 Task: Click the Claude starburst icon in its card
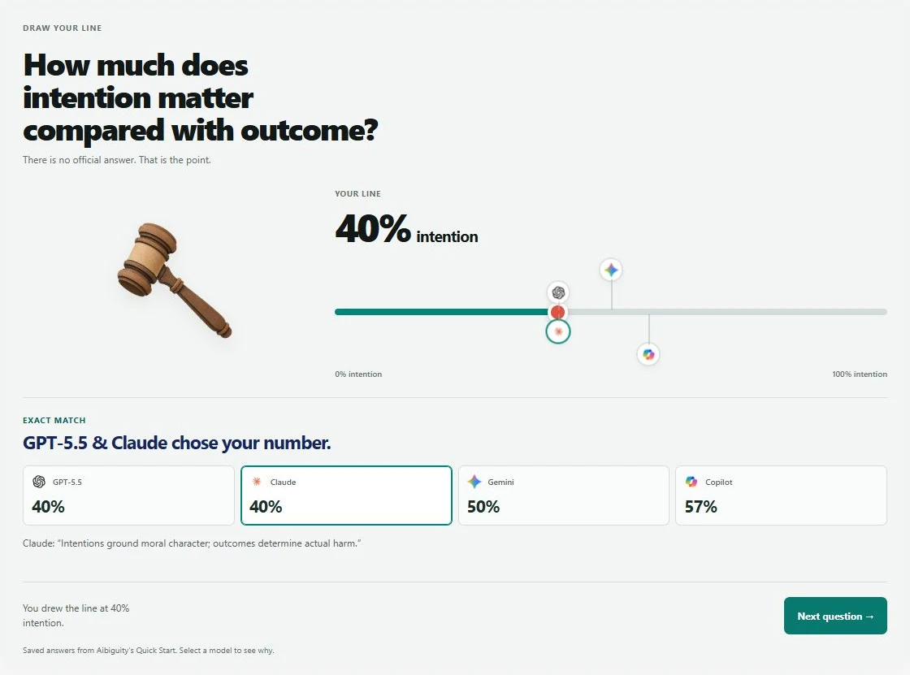[257, 482]
